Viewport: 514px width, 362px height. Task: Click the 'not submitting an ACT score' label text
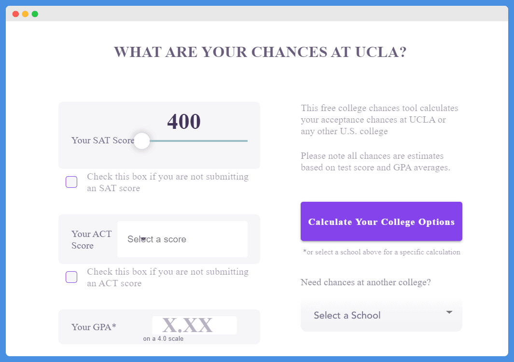167,278
